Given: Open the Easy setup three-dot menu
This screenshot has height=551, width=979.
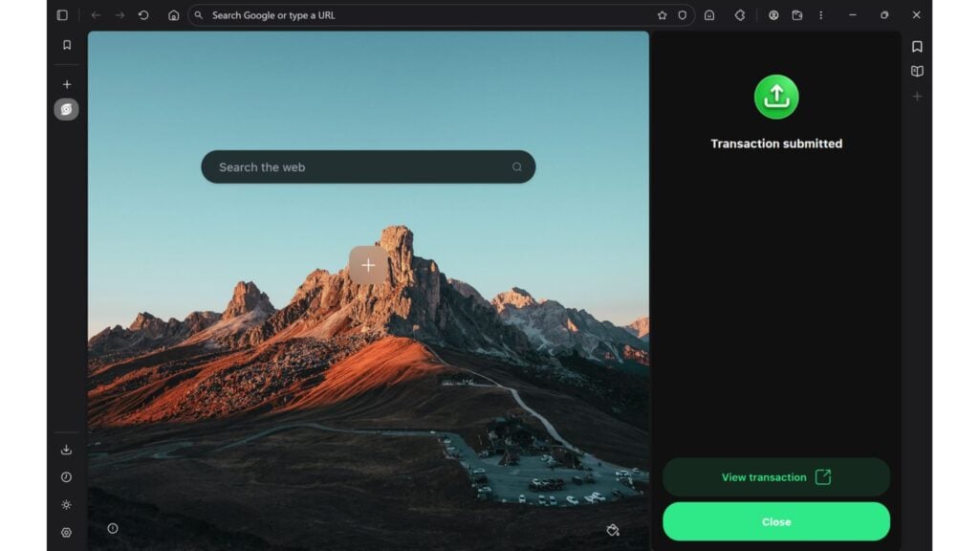Looking at the screenshot, I should (x=821, y=15).
